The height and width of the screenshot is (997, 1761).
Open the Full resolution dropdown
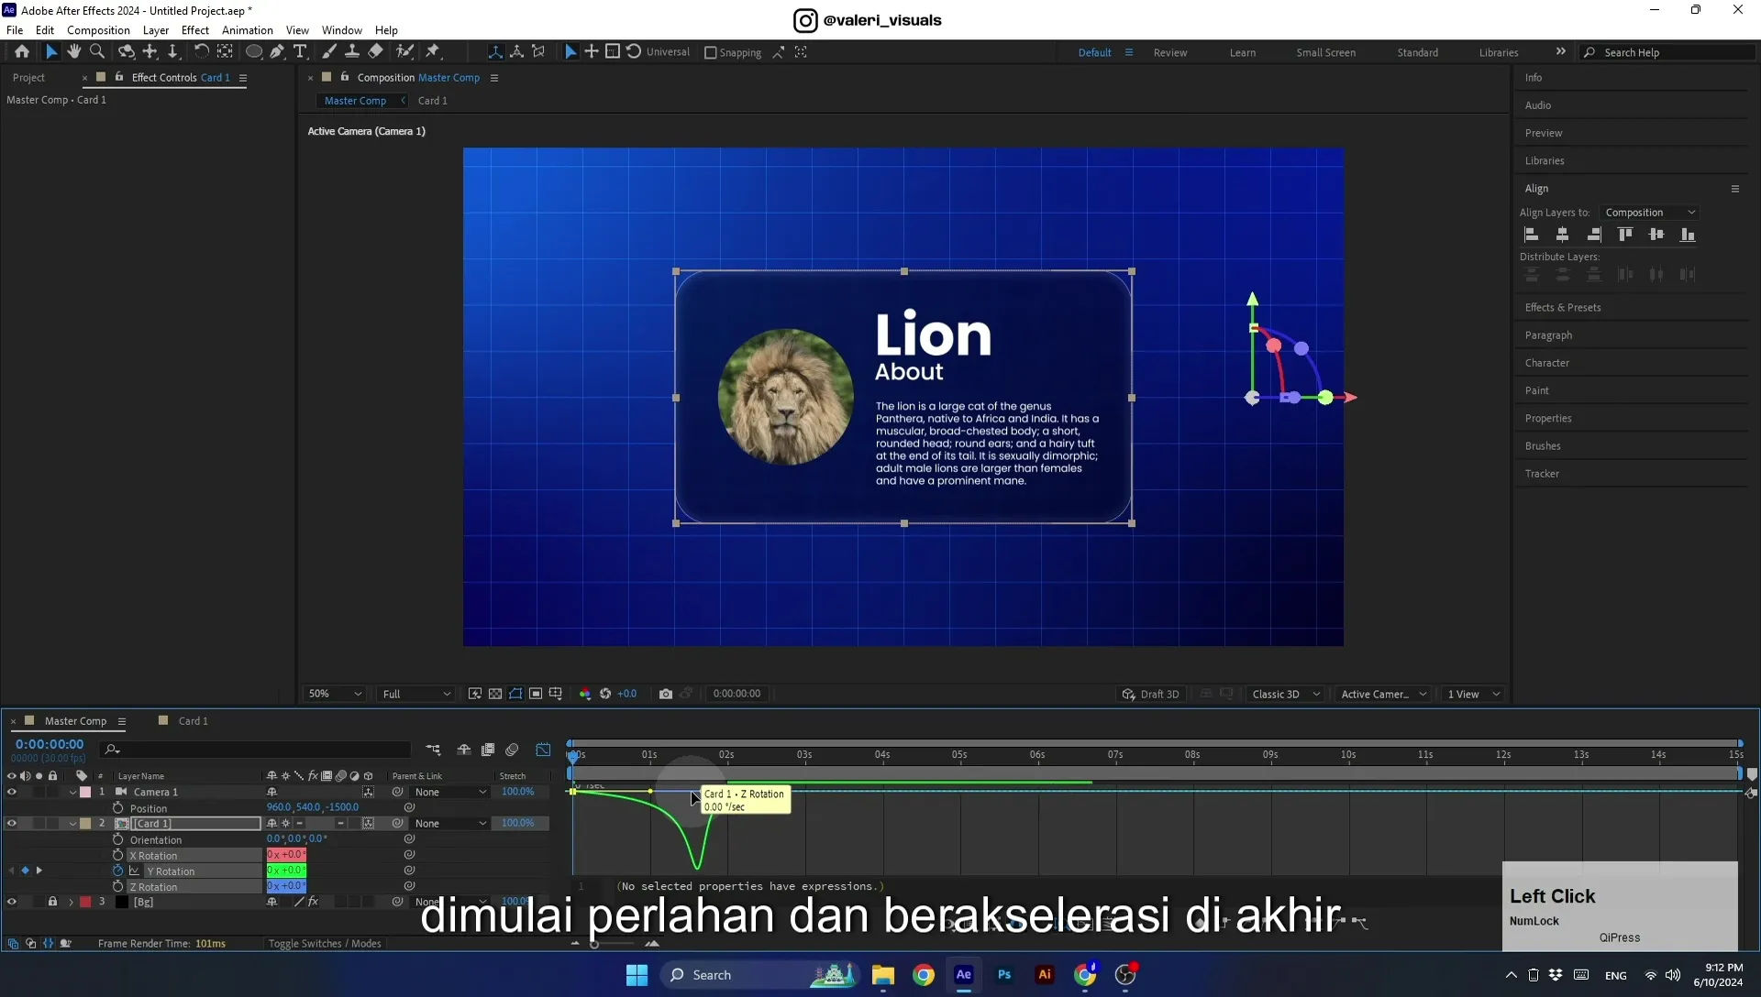(x=416, y=694)
